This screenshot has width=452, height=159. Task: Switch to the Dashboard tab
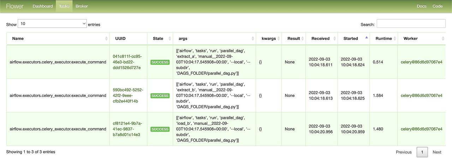[43, 6]
